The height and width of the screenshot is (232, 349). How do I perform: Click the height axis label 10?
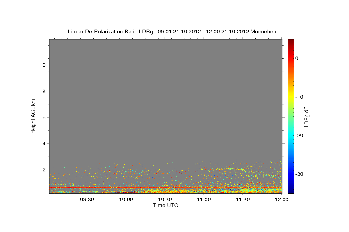point(42,65)
